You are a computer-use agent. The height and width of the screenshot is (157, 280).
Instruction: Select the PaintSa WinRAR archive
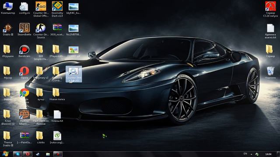click(24, 138)
